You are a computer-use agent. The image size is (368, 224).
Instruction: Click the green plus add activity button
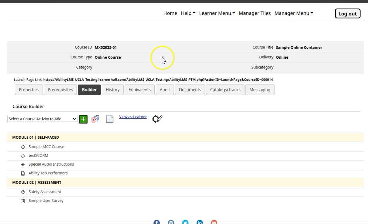(83, 119)
